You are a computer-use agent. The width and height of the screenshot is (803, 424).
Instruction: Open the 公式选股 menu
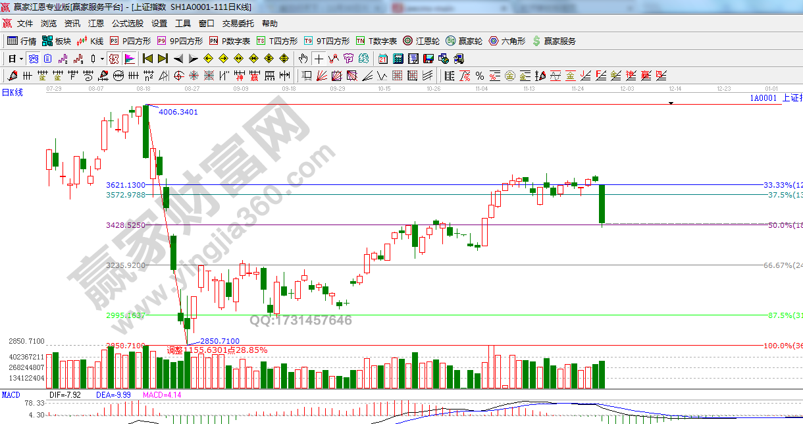coord(127,23)
